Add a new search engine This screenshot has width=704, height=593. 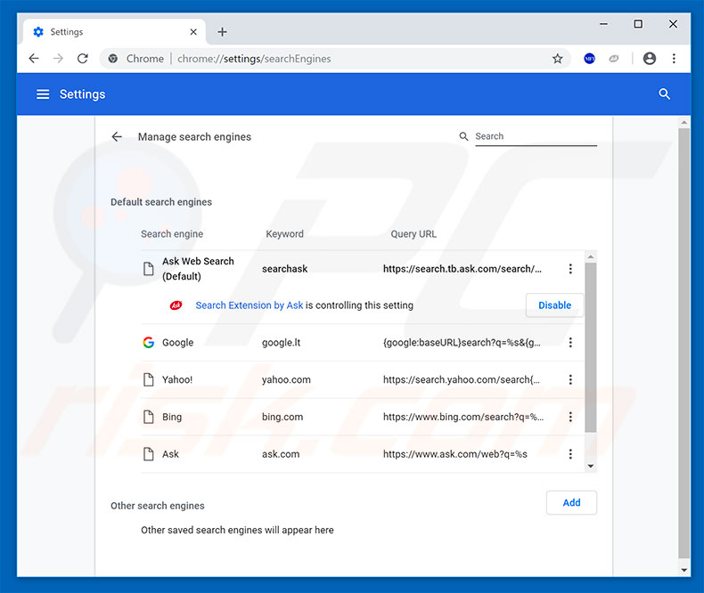pyautogui.click(x=571, y=502)
